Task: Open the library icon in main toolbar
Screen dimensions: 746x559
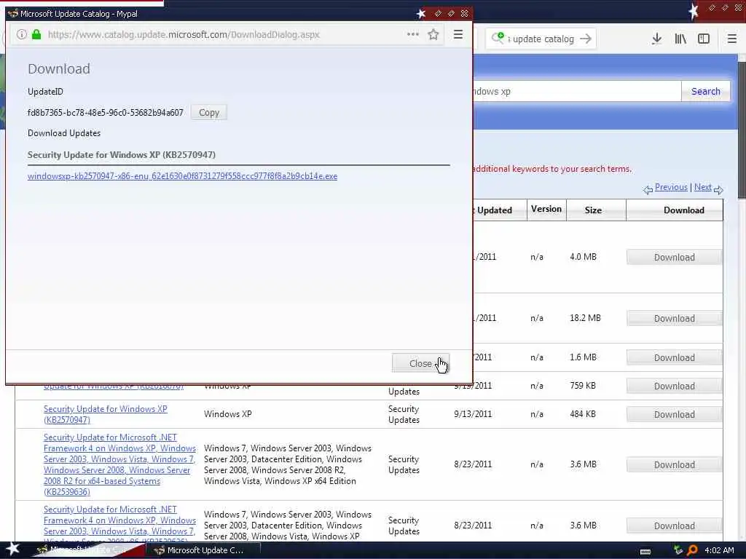Action: pyautogui.click(x=680, y=39)
